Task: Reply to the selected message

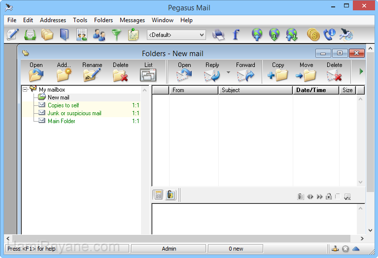Action: pos(212,72)
